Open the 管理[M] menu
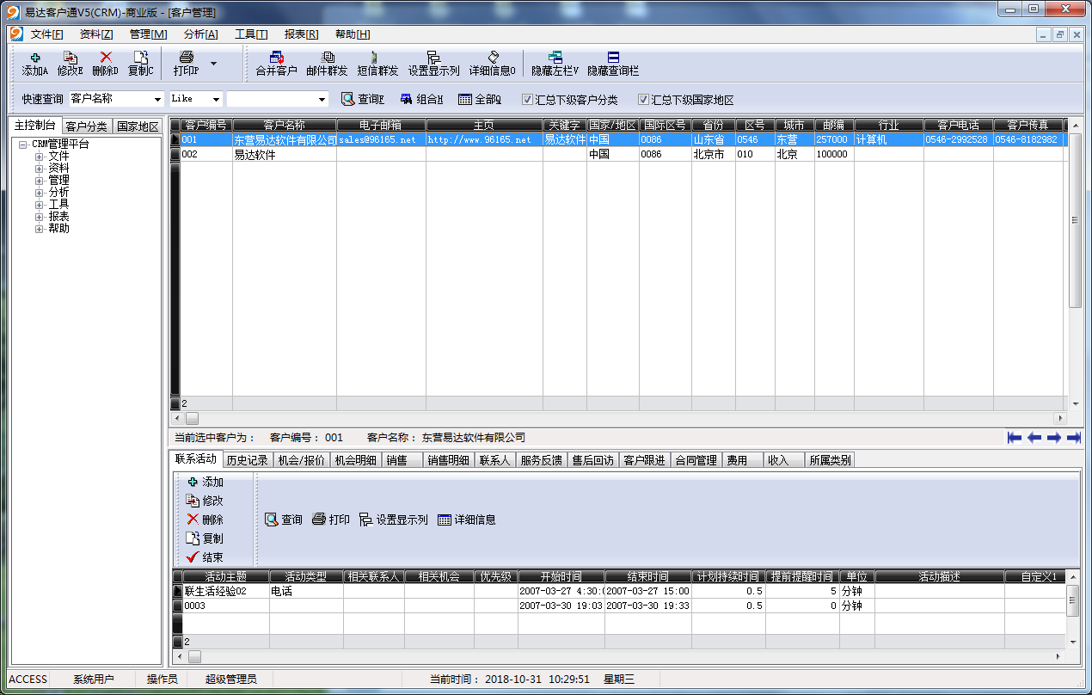 [148, 34]
